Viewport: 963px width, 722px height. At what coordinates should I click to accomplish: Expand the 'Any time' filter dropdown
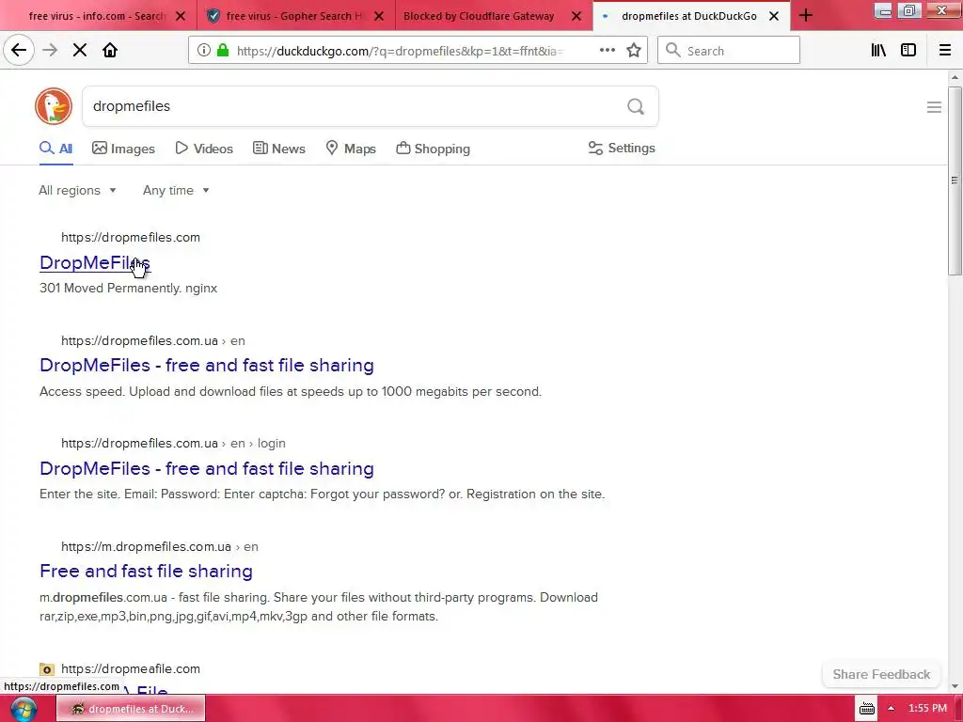[176, 190]
